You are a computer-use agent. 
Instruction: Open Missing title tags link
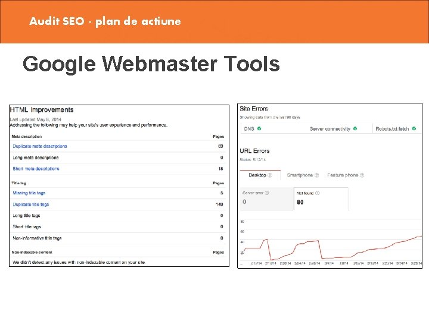[x=29, y=193]
